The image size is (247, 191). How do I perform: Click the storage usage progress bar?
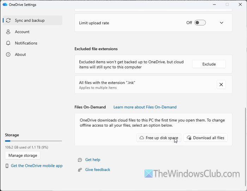click(x=34, y=141)
